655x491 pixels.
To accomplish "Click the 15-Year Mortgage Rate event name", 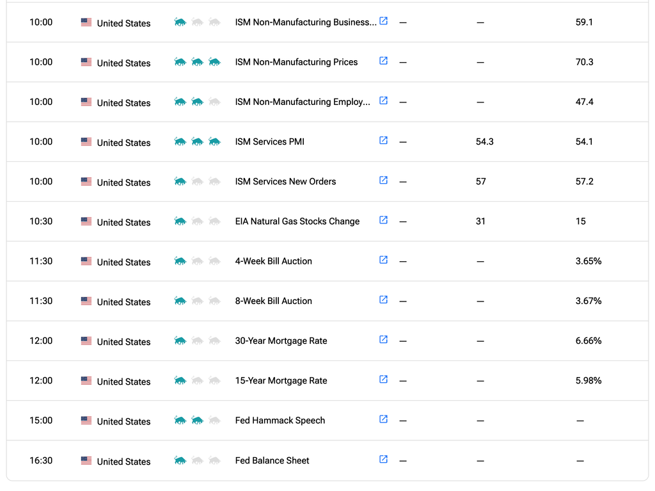I will point(281,381).
